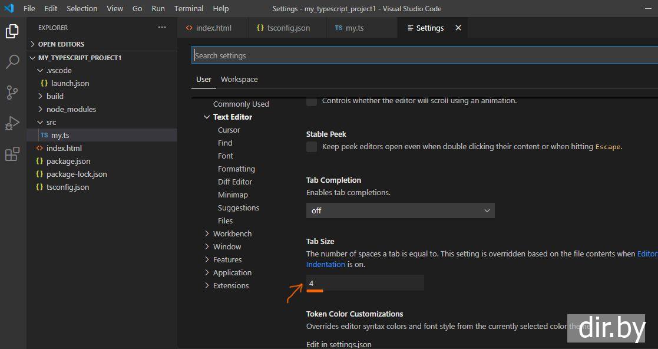Open the Tab Completion dropdown

point(400,210)
